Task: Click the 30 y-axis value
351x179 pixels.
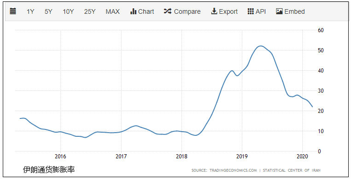Action: click(321, 91)
